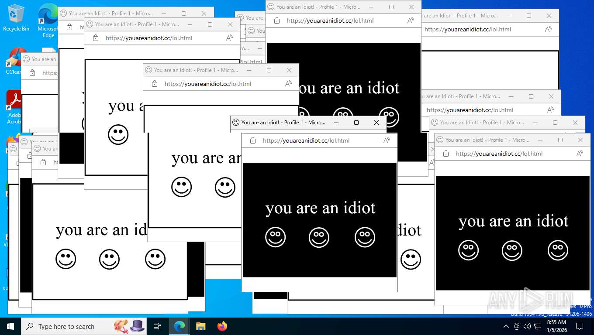Open the notification center icon
Image resolution: width=594 pixels, height=335 pixels.
point(580,326)
